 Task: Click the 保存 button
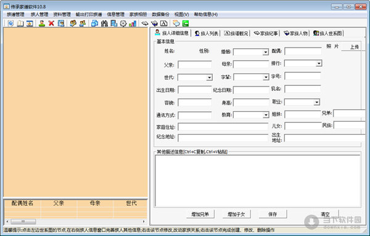pyautogui.click(x=273, y=214)
